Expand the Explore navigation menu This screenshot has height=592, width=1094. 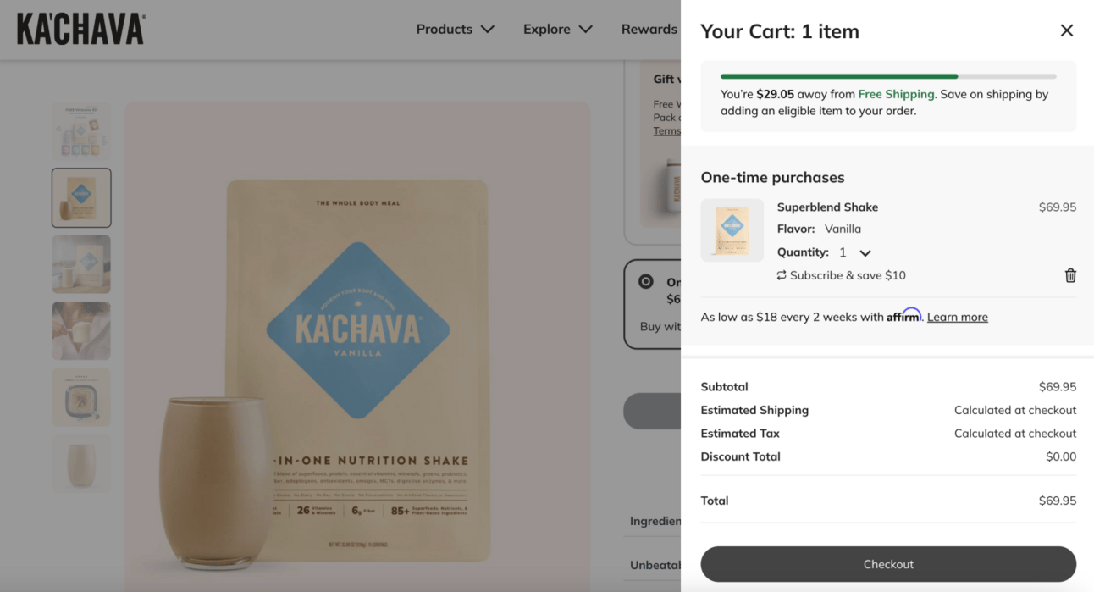557,29
